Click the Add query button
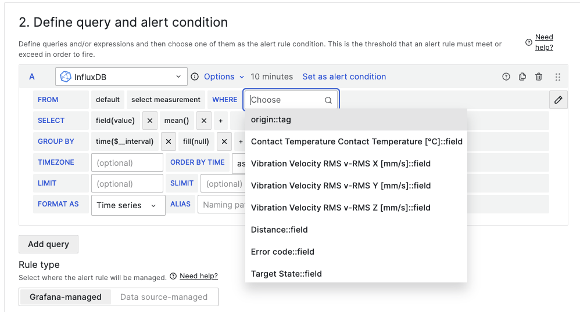 [x=48, y=244]
